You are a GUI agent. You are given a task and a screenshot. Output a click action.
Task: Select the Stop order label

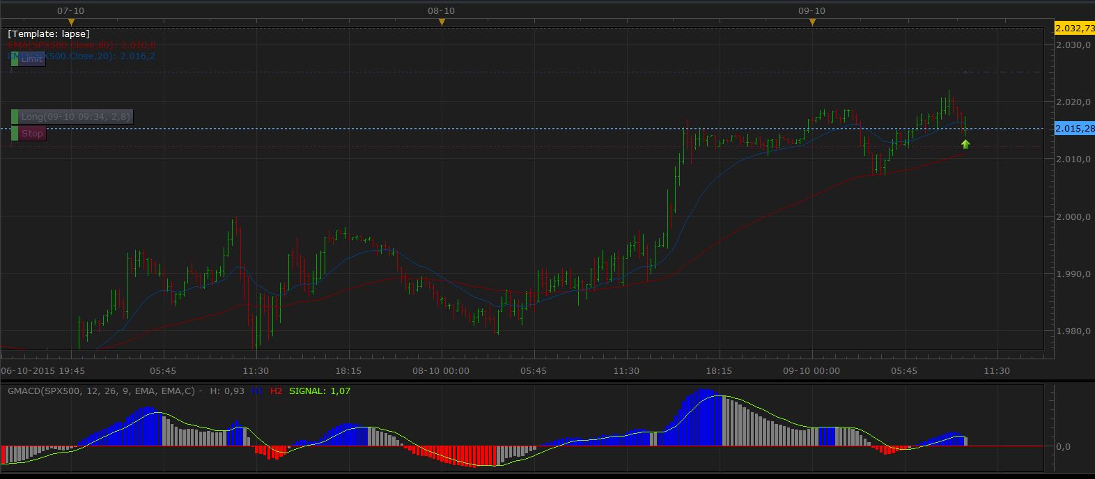coord(32,134)
